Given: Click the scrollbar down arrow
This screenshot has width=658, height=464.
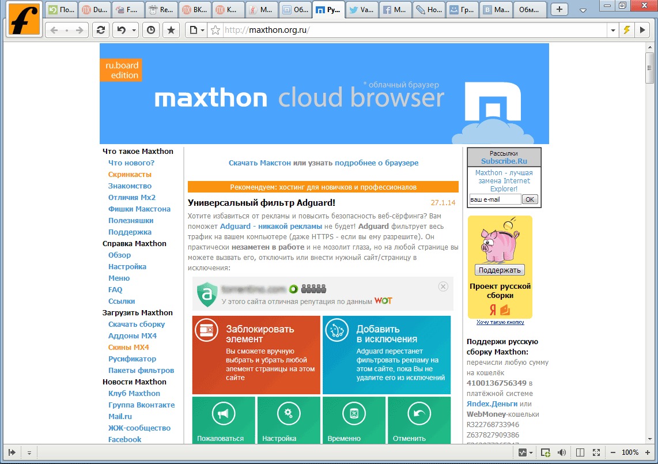Looking at the screenshot, I should (649, 439).
